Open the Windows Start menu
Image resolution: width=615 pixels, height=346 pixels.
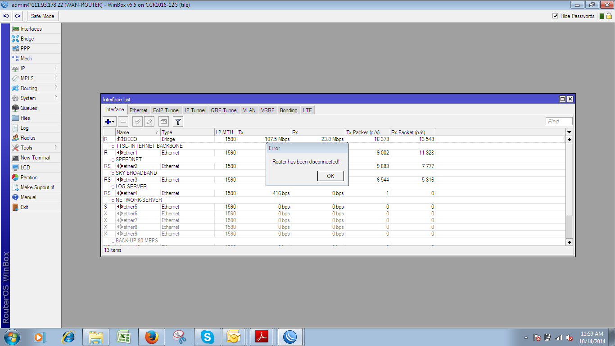coord(11,337)
